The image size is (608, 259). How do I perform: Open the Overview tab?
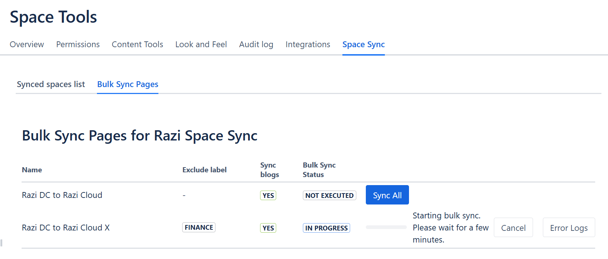point(27,44)
